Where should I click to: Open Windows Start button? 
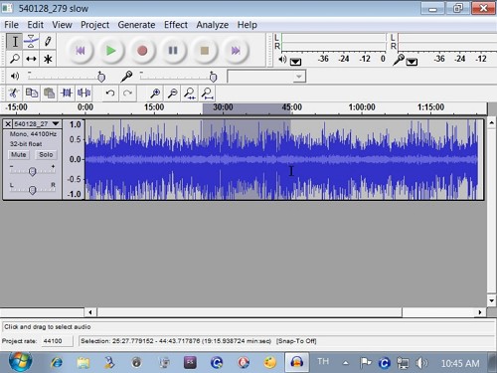pos(21,362)
